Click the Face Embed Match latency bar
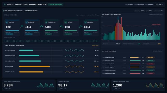The image size is (167, 93). 30,61
